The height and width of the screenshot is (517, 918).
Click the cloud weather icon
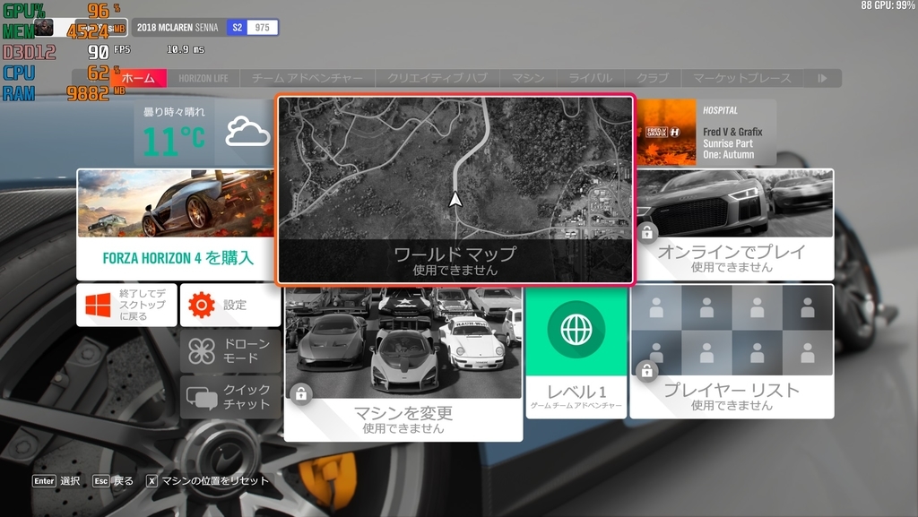tap(247, 132)
